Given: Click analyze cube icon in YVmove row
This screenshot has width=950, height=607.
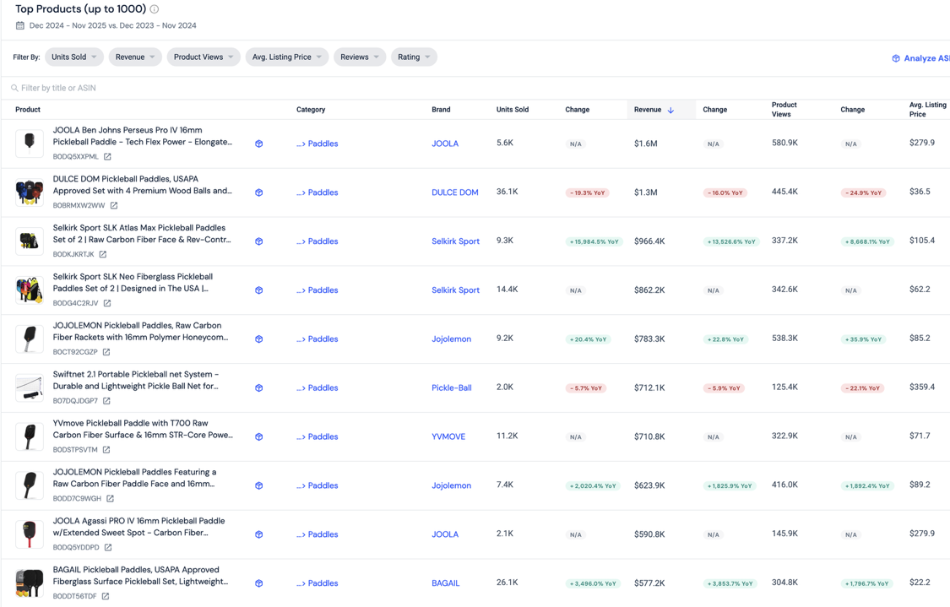Looking at the screenshot, I should [x=258, y=436].
